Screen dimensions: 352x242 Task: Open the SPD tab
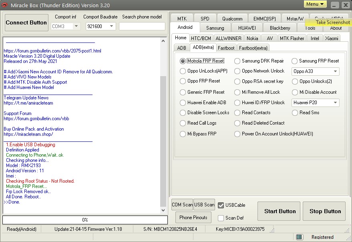pos(205,18)
